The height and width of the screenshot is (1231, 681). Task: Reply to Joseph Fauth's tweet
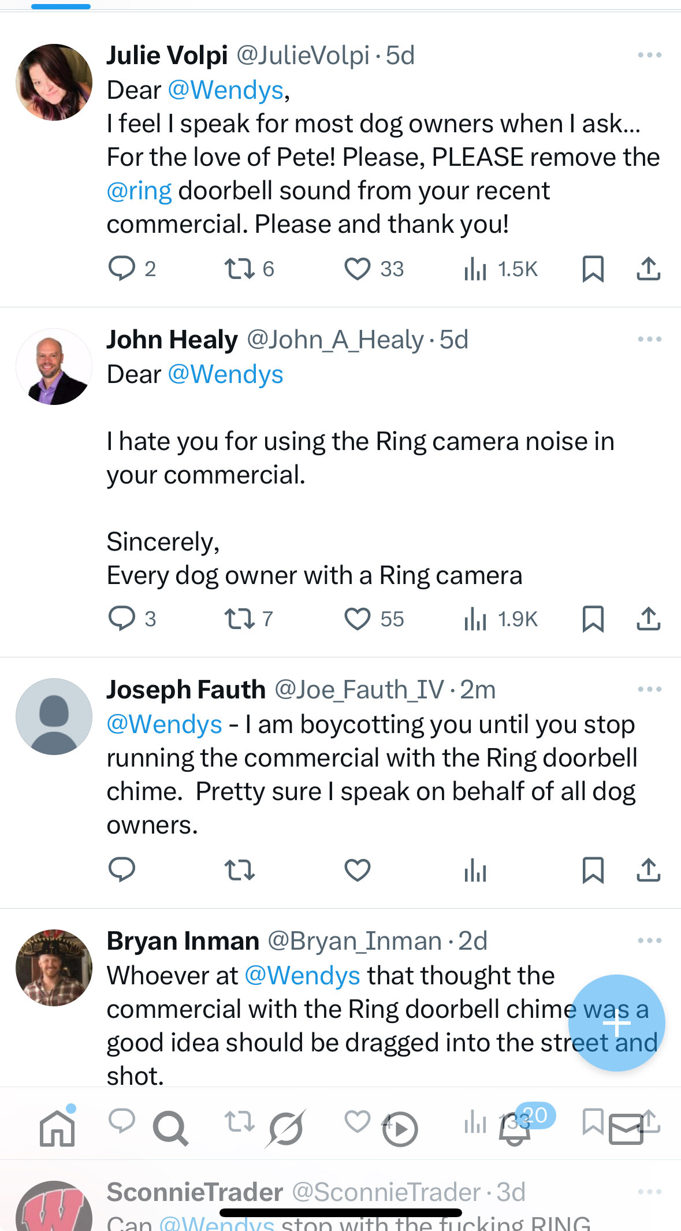tap(121, 869)
